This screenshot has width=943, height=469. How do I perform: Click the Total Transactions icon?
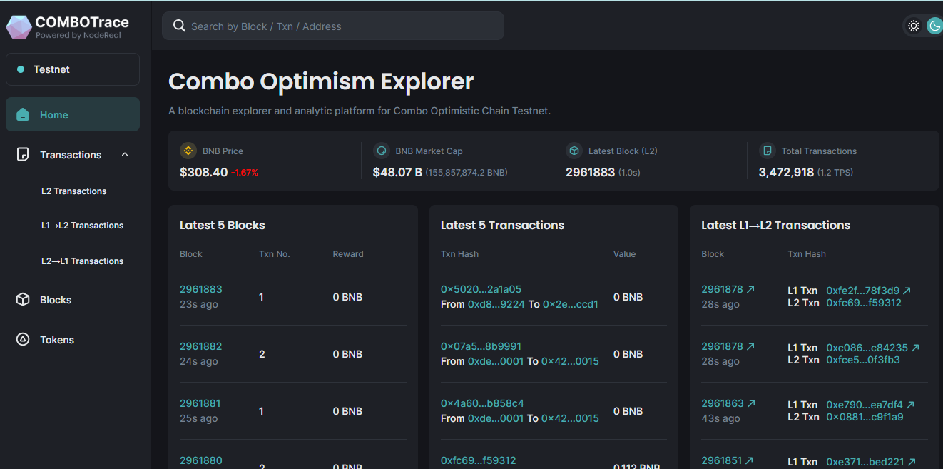(x=767, y=151)
